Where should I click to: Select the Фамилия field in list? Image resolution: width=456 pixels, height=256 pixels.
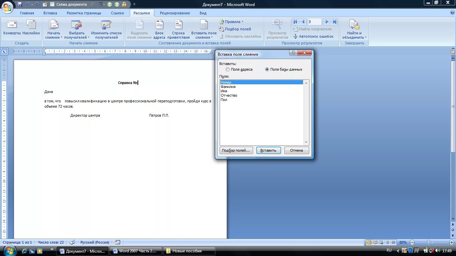point(261,87)
